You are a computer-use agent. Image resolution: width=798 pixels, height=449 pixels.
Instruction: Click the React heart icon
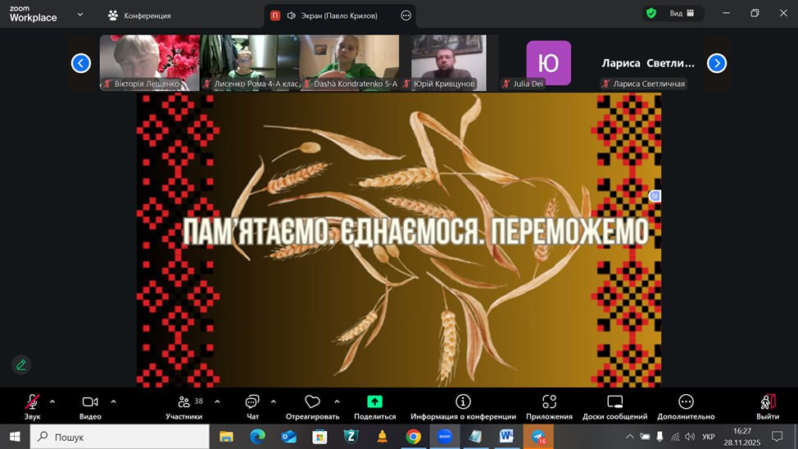pyautogui.click(x=312, y=401)
